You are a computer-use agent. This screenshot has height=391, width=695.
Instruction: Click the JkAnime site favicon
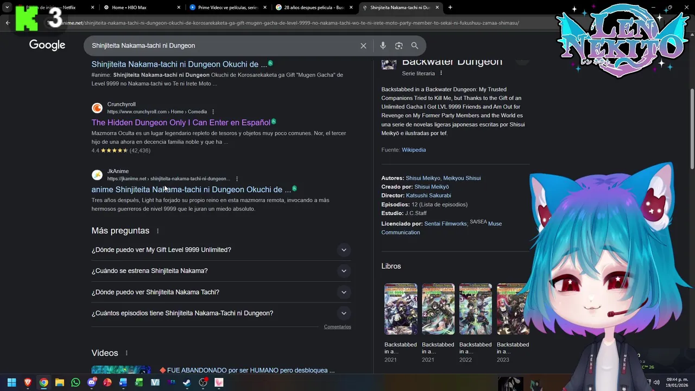[x=97, y=175]
